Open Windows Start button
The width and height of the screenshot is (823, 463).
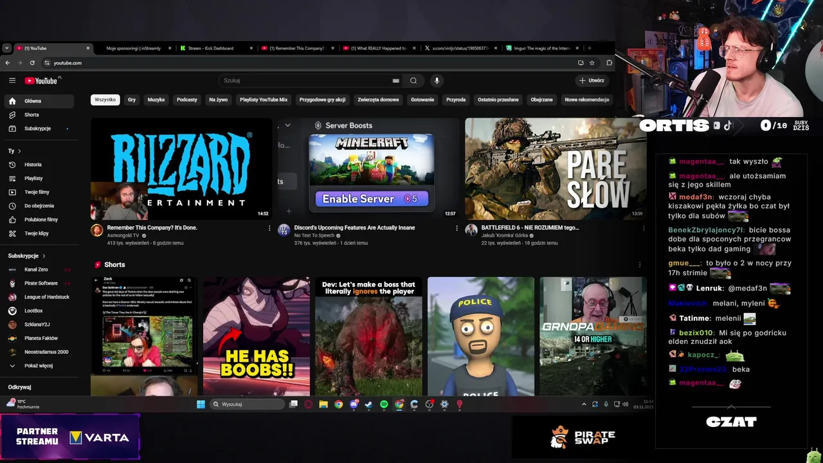tap(201, 404)
